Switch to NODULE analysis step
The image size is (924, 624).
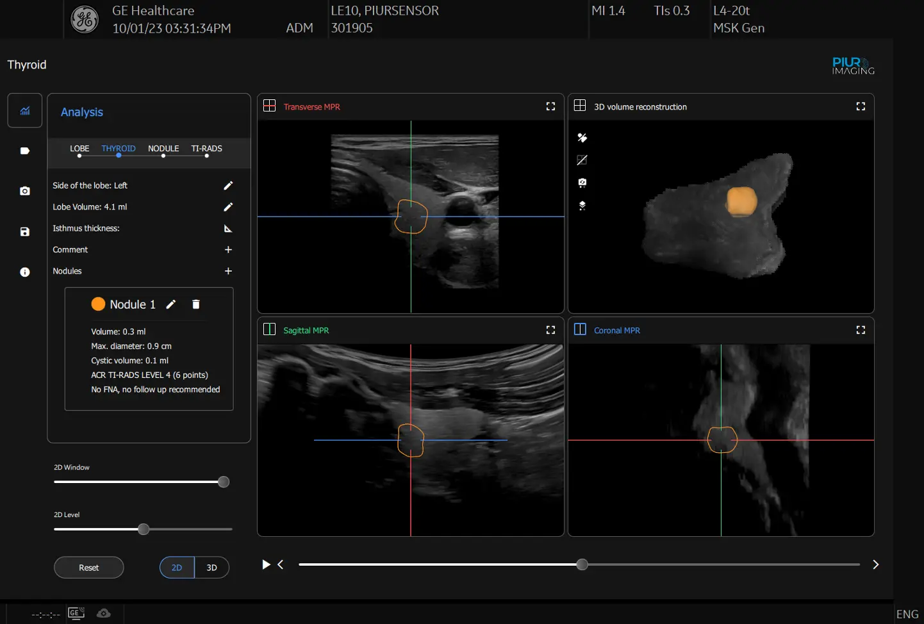(x=163, y=149)
